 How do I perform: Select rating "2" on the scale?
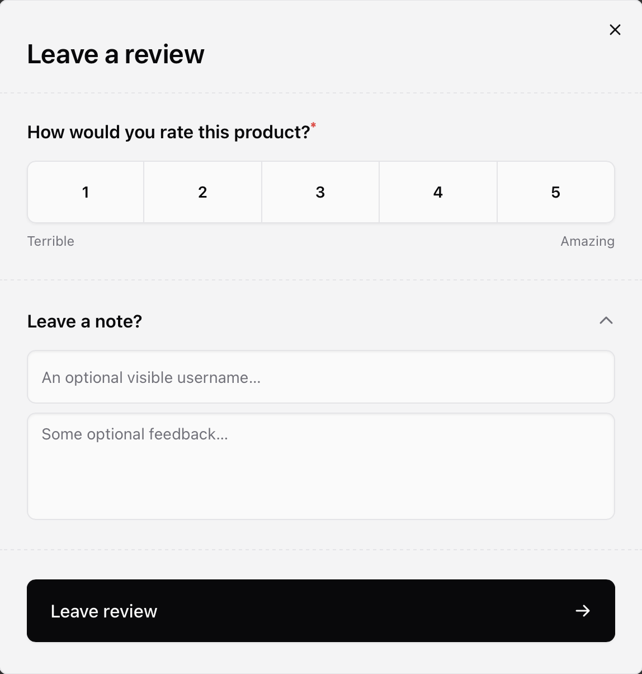click(202, 192)
